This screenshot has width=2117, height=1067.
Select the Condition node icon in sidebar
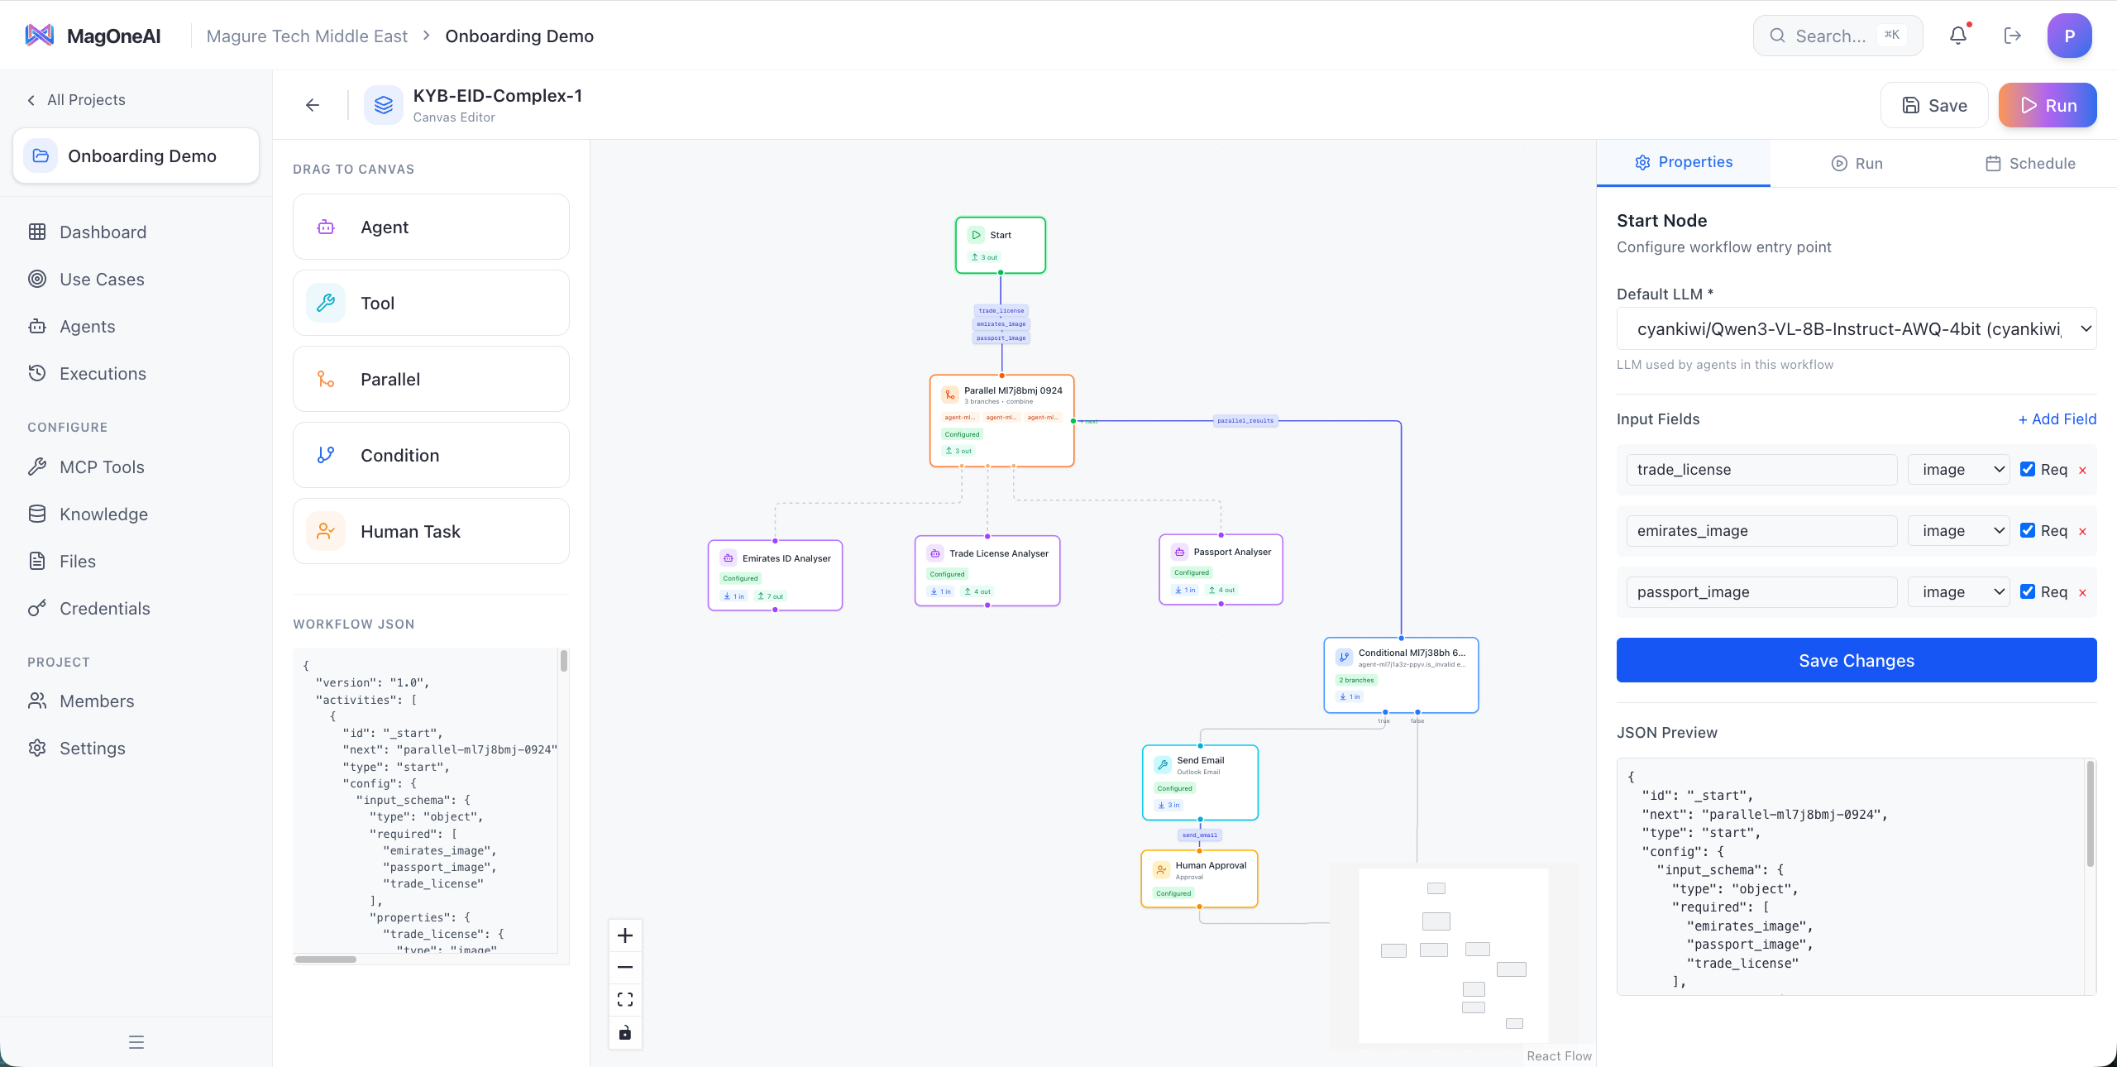[x=325, y=455]
